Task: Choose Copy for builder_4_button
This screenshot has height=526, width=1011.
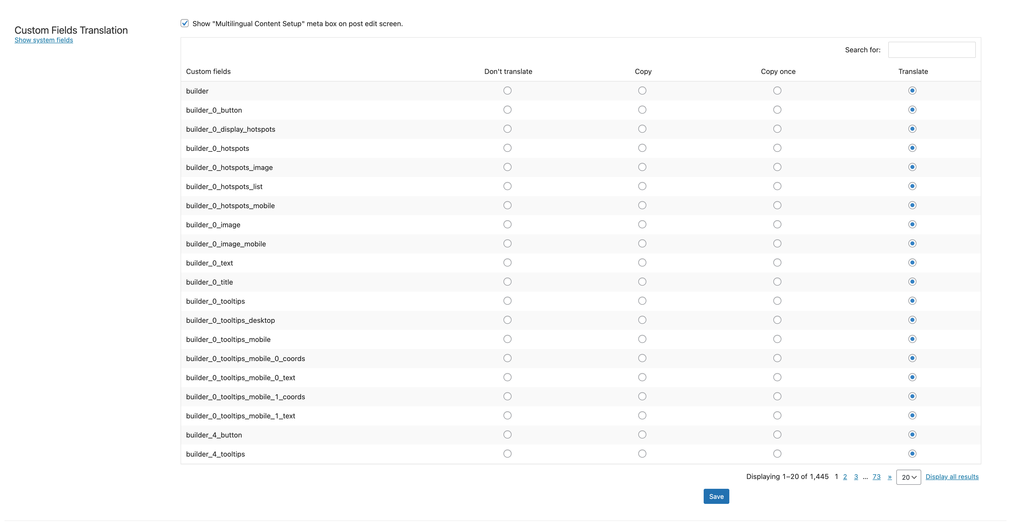Action: [x=642, y=435]
